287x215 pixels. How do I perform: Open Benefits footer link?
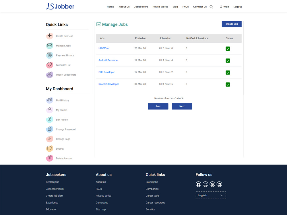pyautogui.click(x=150, y=209)
